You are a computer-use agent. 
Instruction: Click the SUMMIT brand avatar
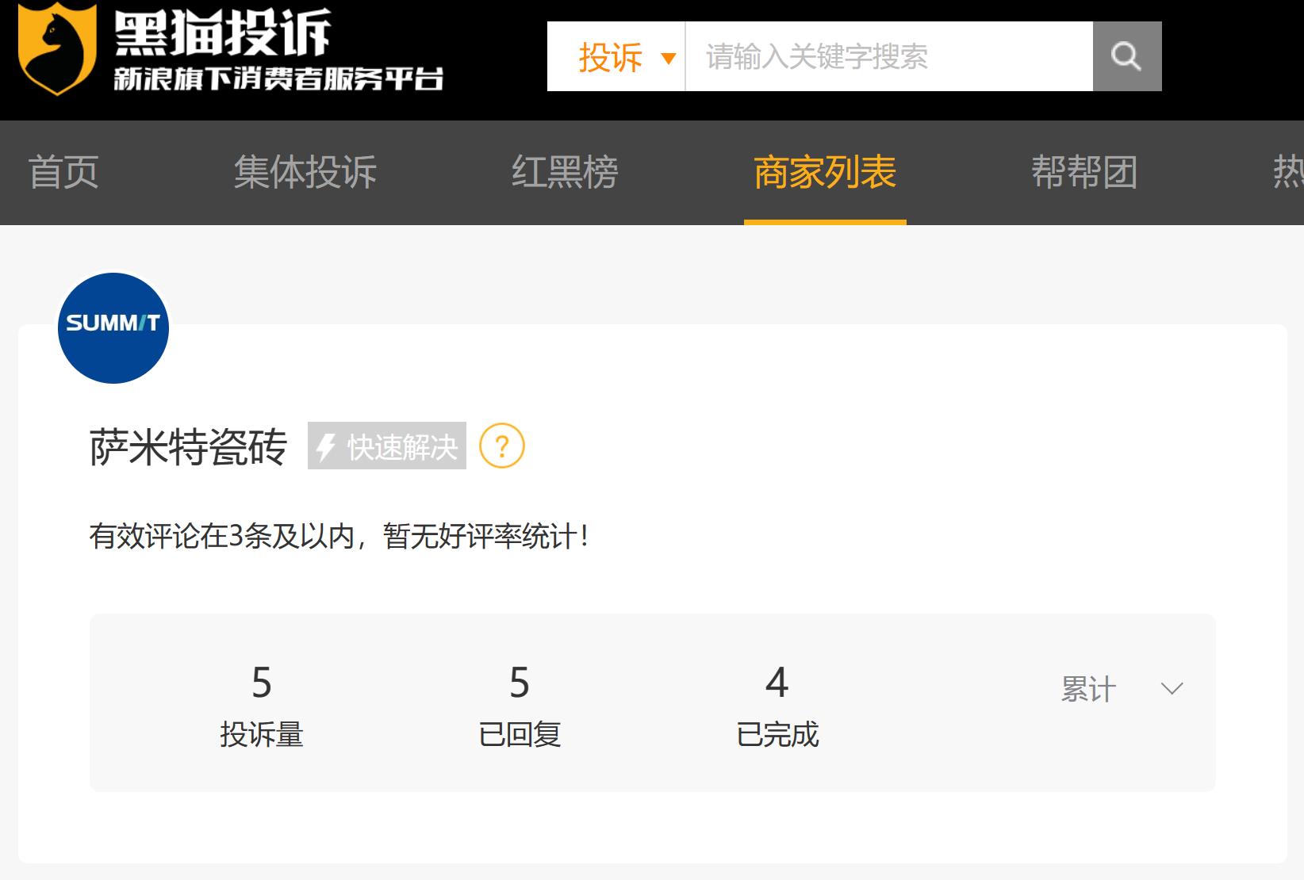click(113, 327)
